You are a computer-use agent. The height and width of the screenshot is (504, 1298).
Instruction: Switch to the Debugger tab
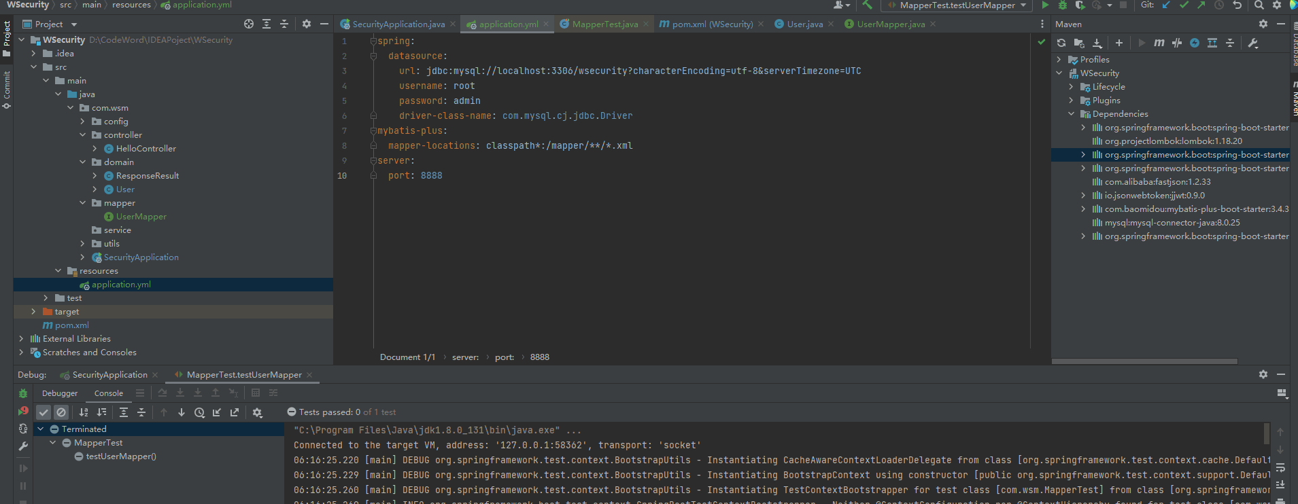60,393
